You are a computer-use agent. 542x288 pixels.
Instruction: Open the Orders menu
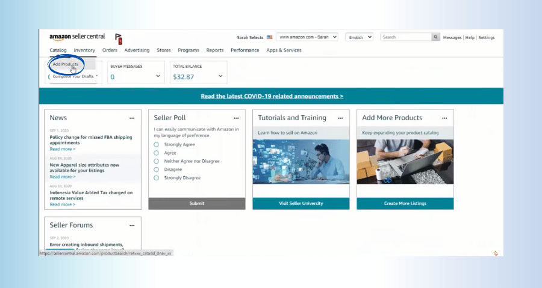(x=110, y=50)
